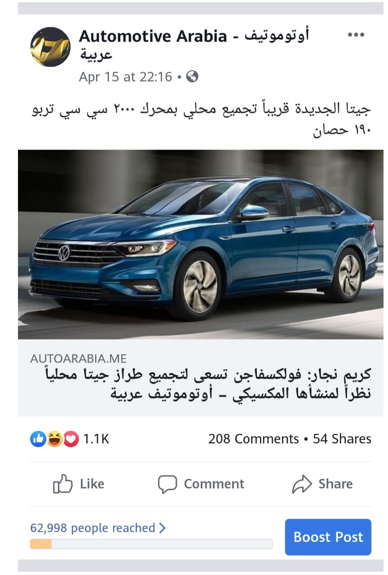Image resolution: width=388 pixels, height=575 pixels.
Task: Click the Boost Post button
Action: point(328,537)
